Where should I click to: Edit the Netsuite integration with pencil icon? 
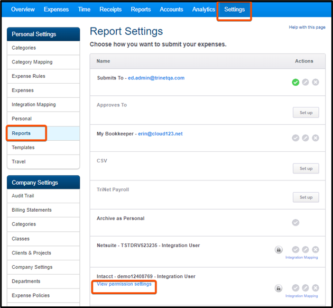306,249
